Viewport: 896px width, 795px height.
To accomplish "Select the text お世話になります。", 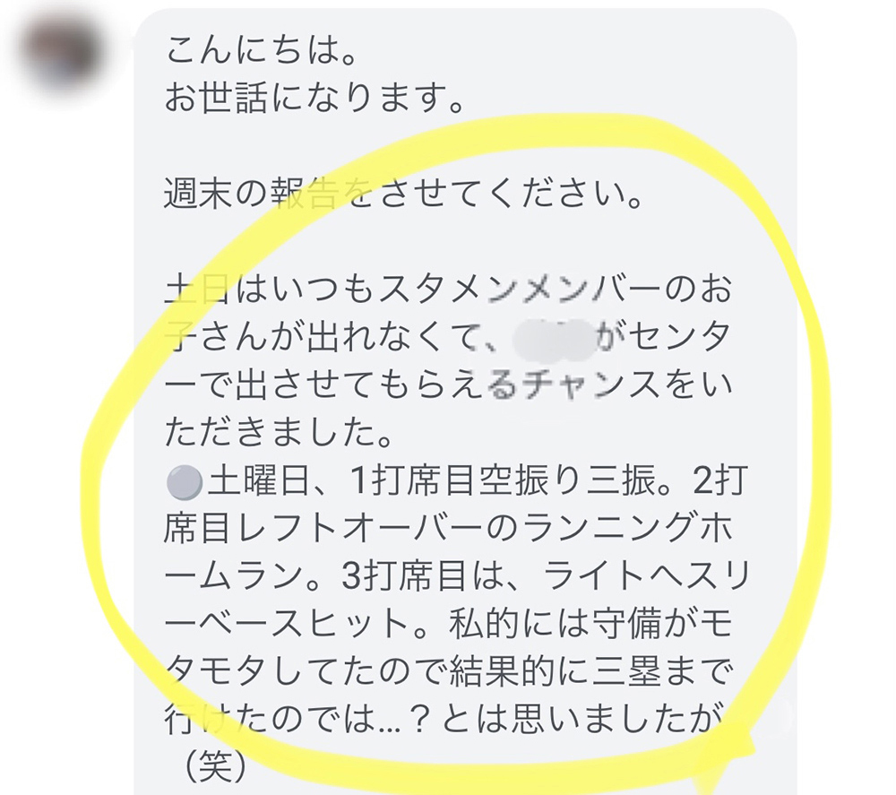I will (314, 97).
